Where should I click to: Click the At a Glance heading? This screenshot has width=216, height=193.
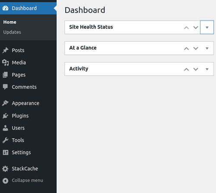[x=83, y=48]
